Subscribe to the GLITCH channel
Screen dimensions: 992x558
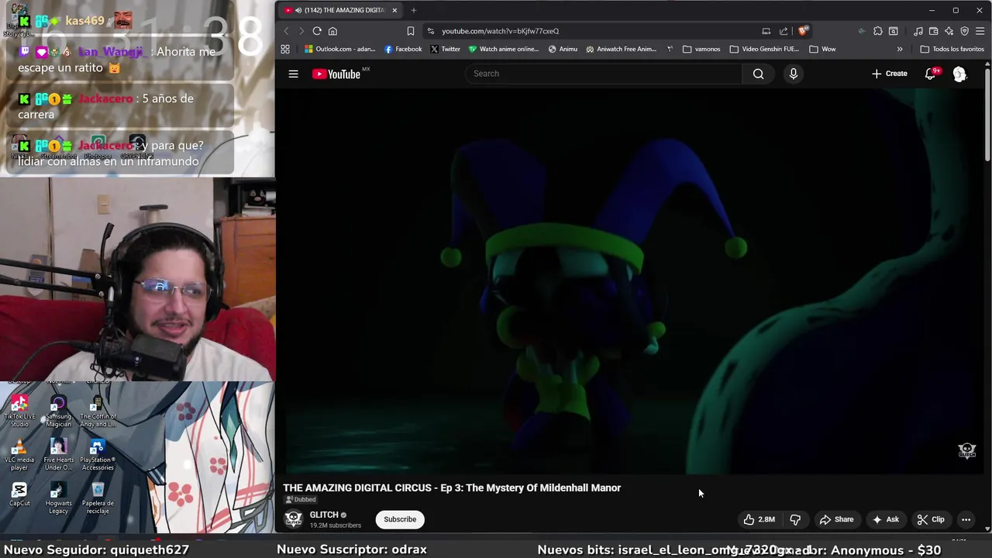[400, 519]
